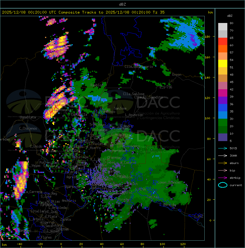Click the 'L_Dormida' map label
Viewport: 245px width, 248px height.
coord(168,205)
